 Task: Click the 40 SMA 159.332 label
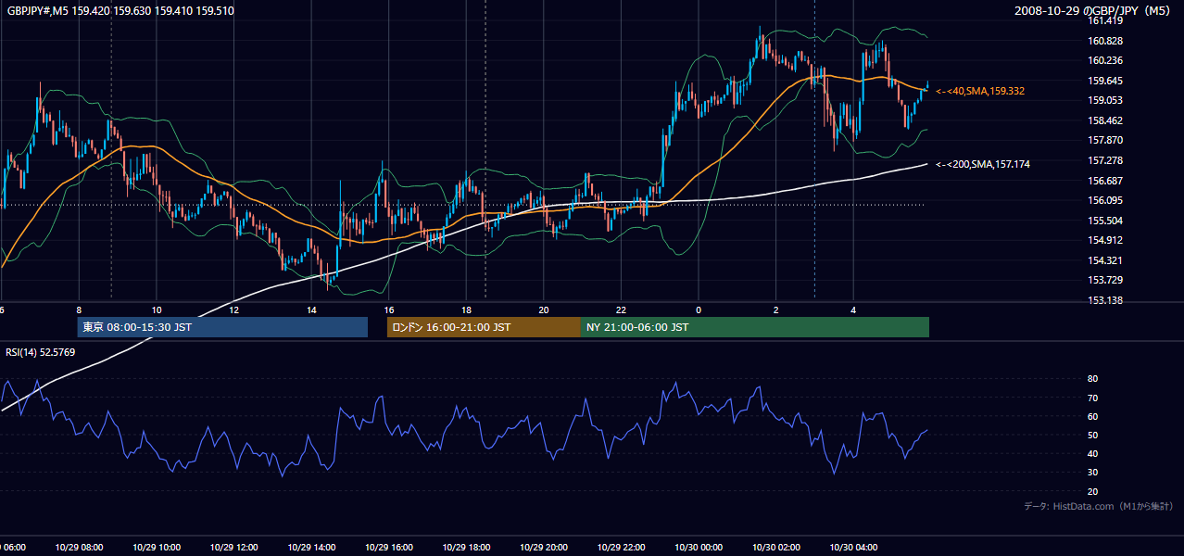pyautogui.click(x=980, y=91)
